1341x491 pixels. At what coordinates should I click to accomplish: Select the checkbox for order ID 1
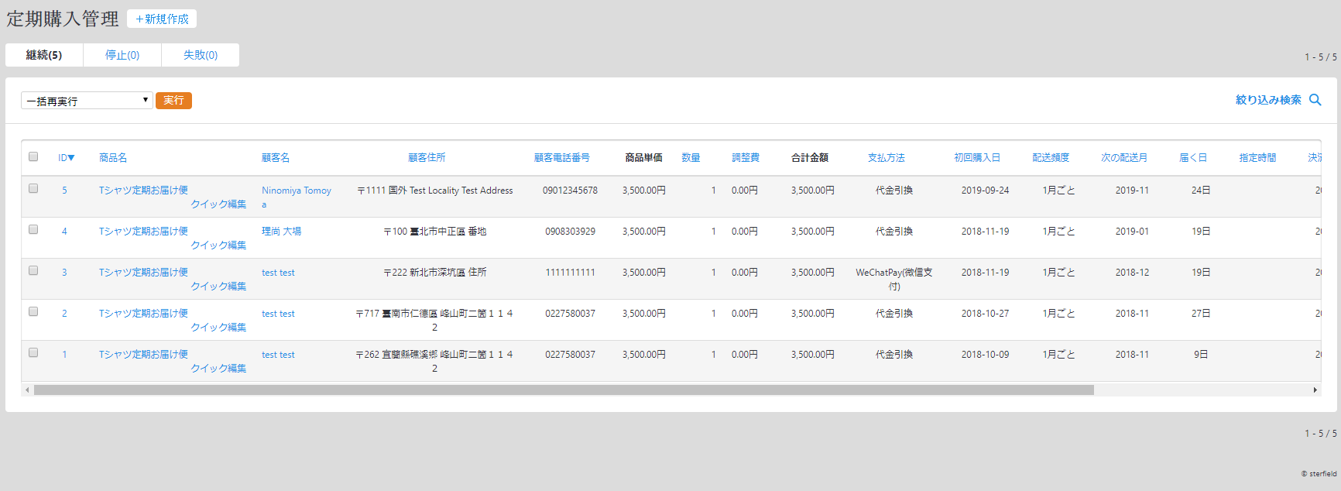[x=33, y=352]
